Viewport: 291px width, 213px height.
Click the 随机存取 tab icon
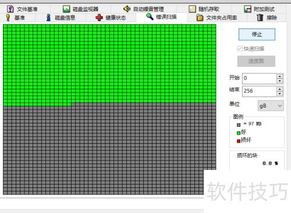(x=192, y=9)
